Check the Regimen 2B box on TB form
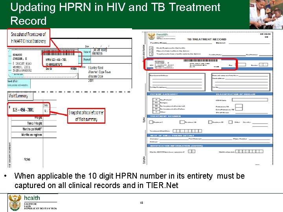The image size is (283, 212). [x=210, y=122]
